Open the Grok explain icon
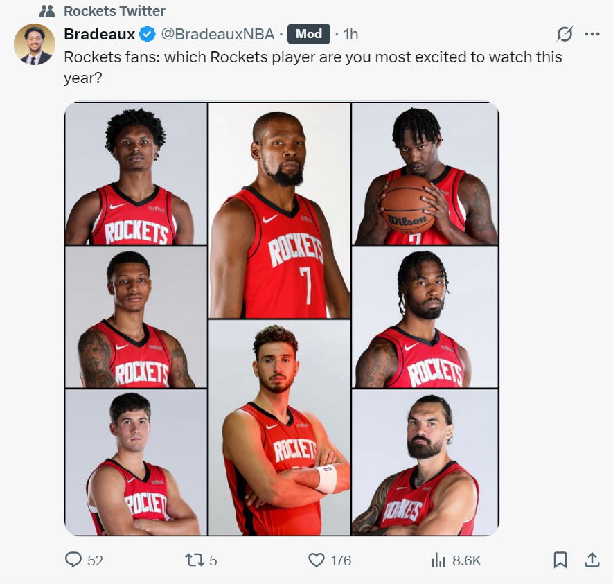 pos(565,33)
